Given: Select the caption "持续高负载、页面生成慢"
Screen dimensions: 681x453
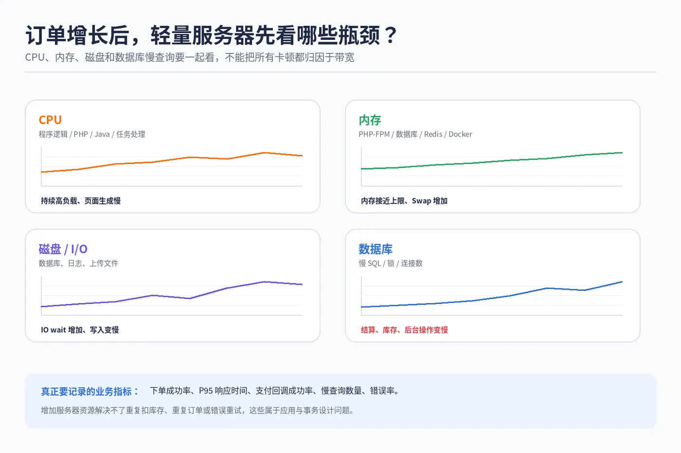Looking at the screenshot, I should (x=81, y=201).
